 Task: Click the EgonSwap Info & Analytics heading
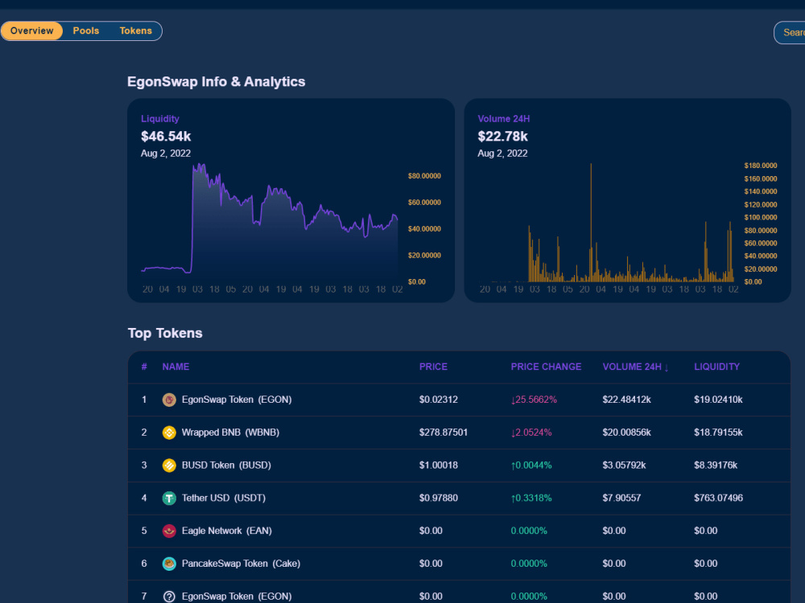point(216,82)
